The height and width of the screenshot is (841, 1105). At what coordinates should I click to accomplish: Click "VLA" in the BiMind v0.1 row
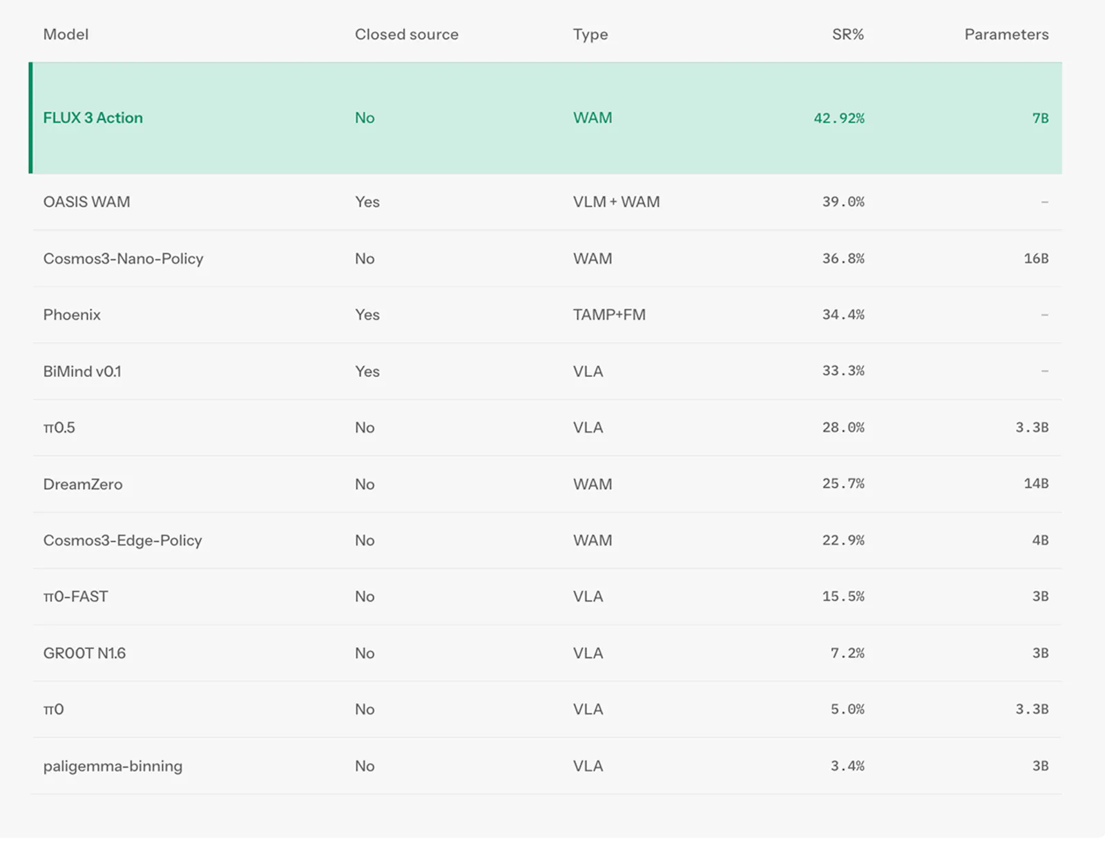click(x=588, y=371)
